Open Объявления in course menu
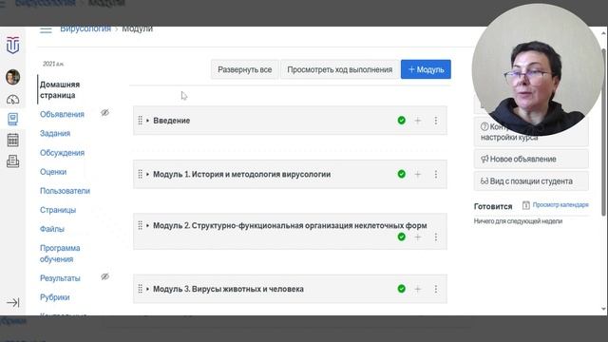 [62, 114]
